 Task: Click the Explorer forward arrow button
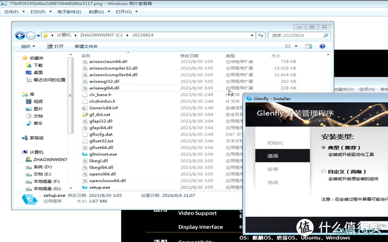point(30,35)
